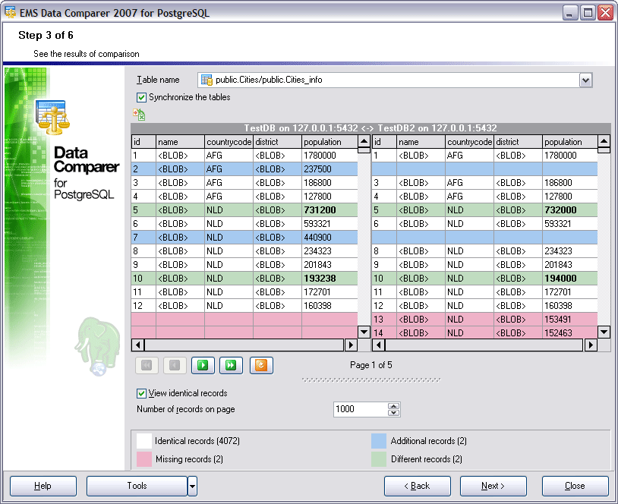Click the pink Missing records color swatch
This screenshot has width=618, height=504.
(x=143, y=459)
